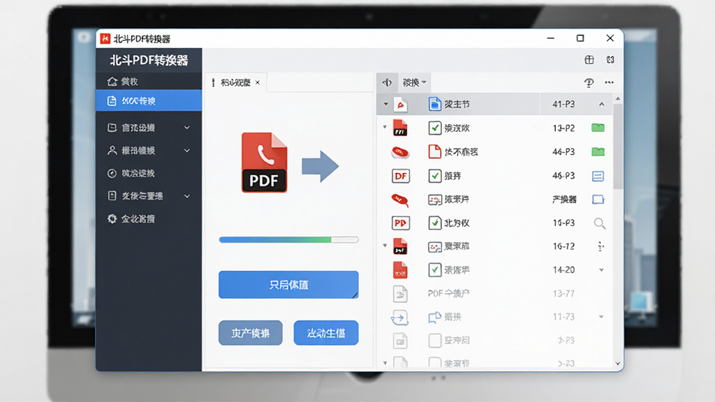Uncheck the checkbox in the DF icon row
715x402 pixels.
[434, 176]
